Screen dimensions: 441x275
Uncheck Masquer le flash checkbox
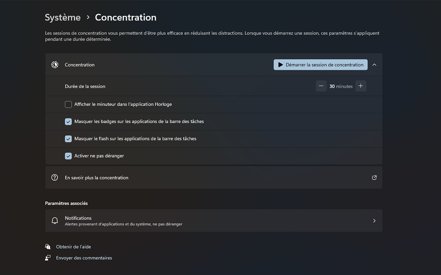point(68,139)
